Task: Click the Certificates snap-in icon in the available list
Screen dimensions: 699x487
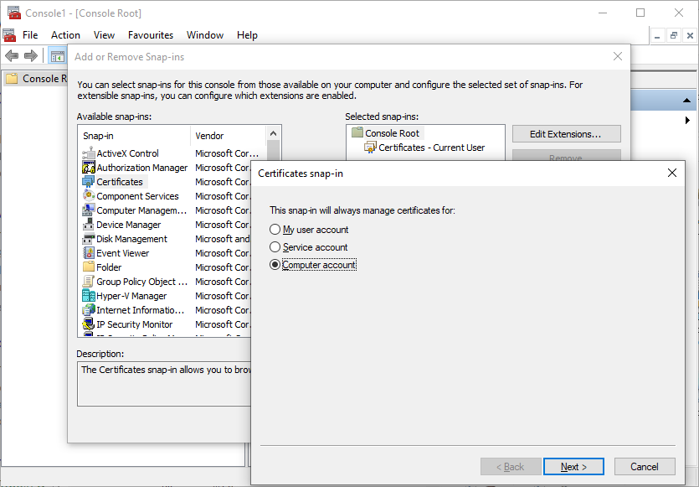Action: tap(89, 182)
